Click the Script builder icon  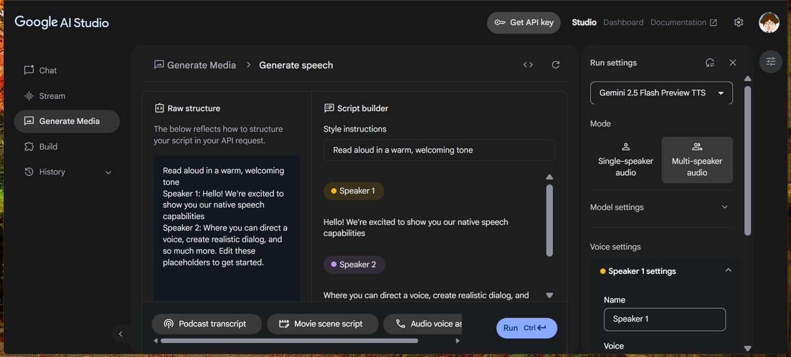(x=329, y=109)
